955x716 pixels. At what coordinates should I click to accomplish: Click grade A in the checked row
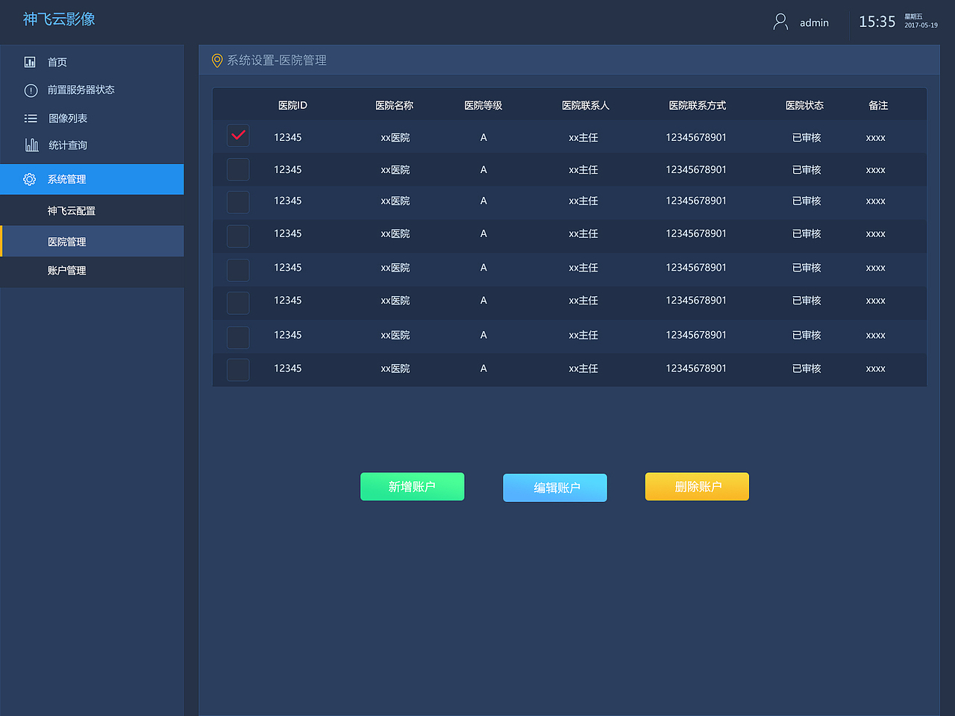(x=483, y=137)
